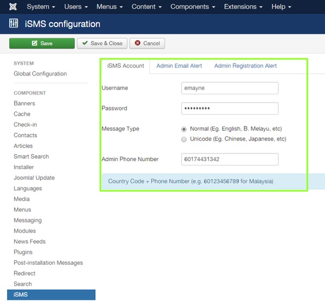Image resolution: width=325 pixels, height=301 pixels.
Task: Click the Save & Close button
Action: pos(102,43)
